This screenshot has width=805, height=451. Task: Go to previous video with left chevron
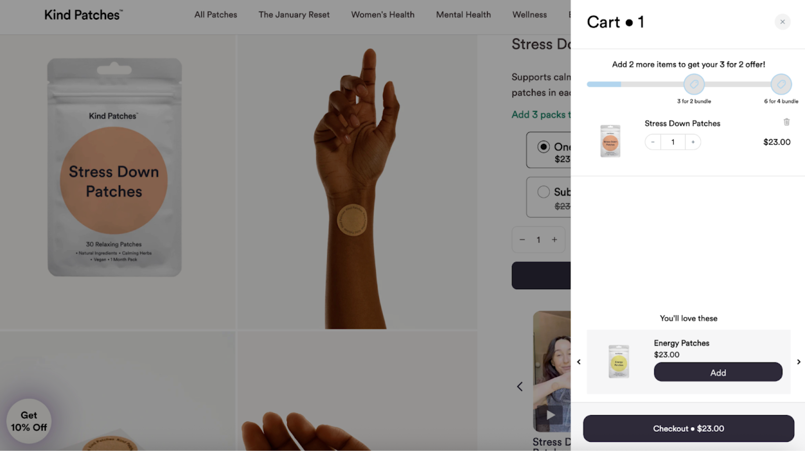tap(520, 386)
